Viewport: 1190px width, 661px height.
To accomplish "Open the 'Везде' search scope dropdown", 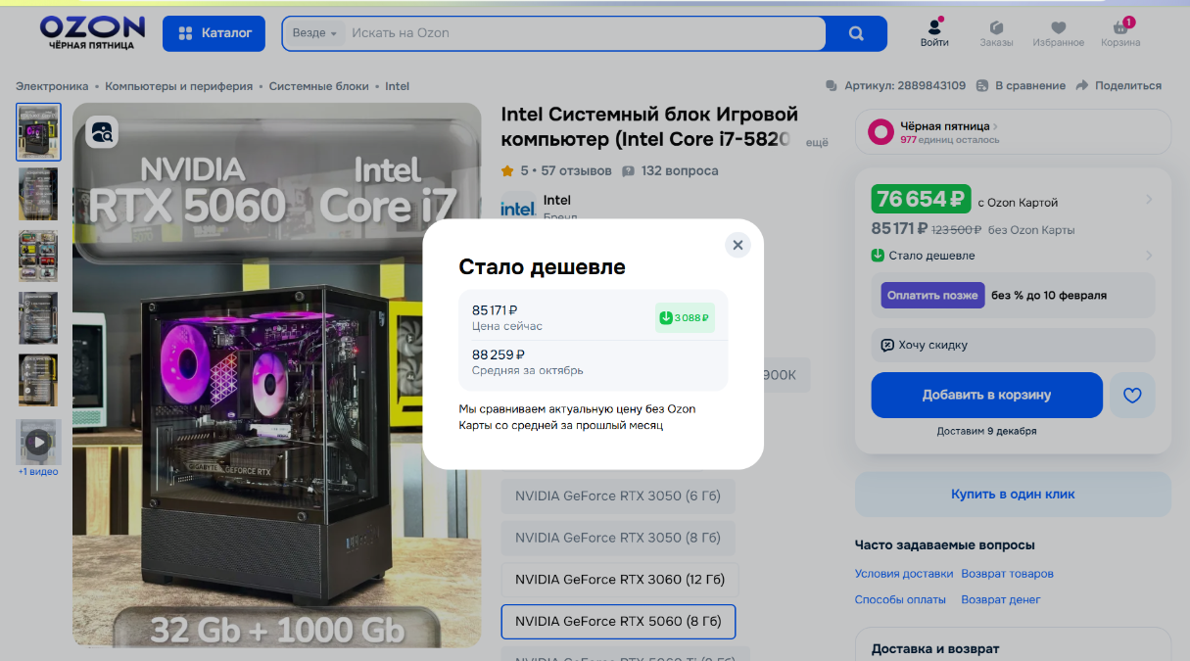I will pos(314,33).
